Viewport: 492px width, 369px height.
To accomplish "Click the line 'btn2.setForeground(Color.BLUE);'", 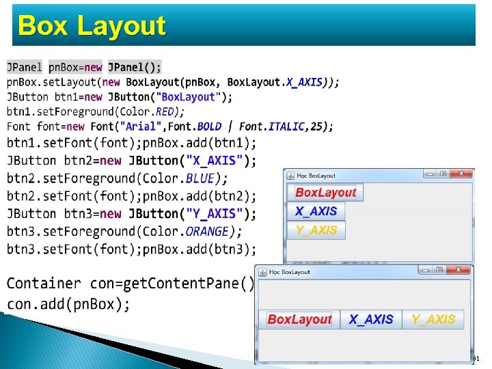I will (x=117, y=178).
